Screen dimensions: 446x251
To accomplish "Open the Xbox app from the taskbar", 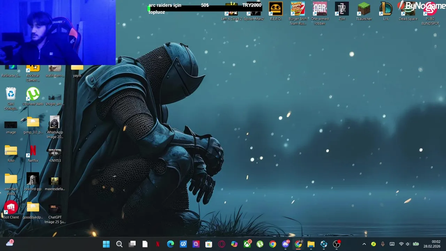I will [247, 244].
